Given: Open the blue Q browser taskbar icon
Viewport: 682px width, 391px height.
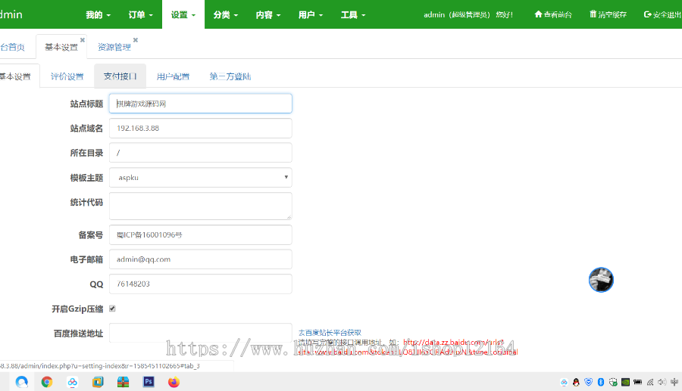Looking at the screenshot, I should tap(21, 382).
